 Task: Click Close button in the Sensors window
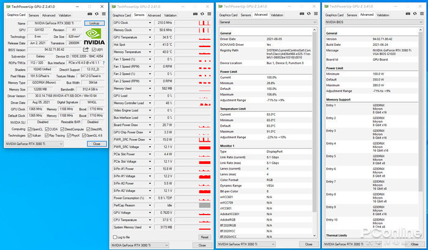[x=202, y=245]
